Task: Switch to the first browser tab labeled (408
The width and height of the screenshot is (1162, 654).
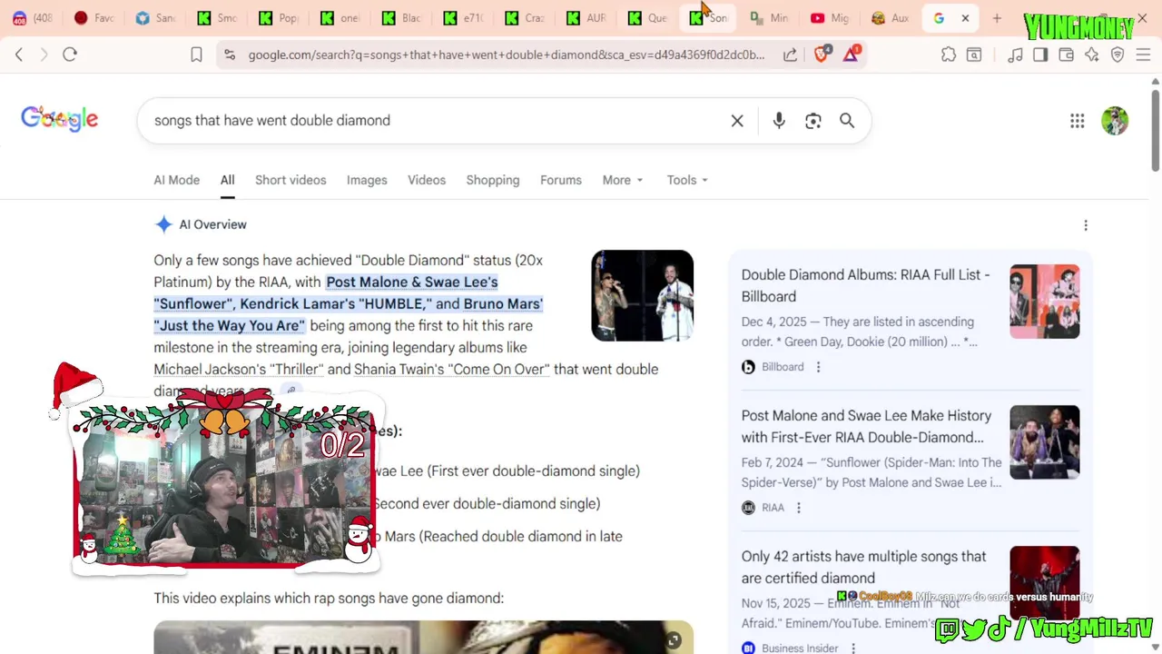Action: point(32,18)
